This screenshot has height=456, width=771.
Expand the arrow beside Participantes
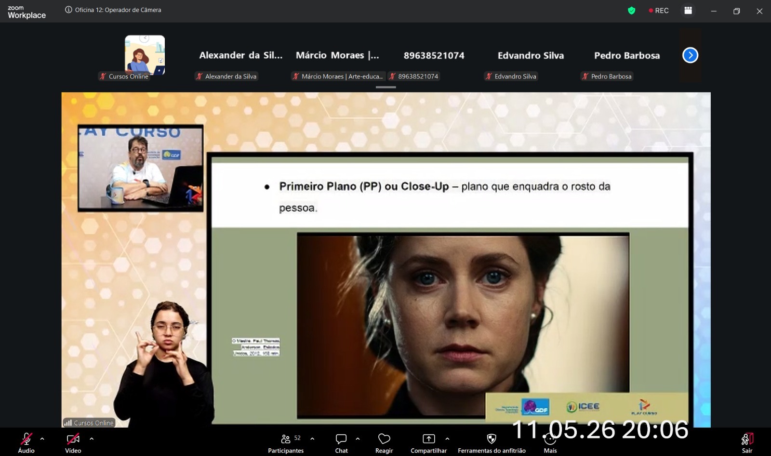pyautogui.click(x=312, y=439)
